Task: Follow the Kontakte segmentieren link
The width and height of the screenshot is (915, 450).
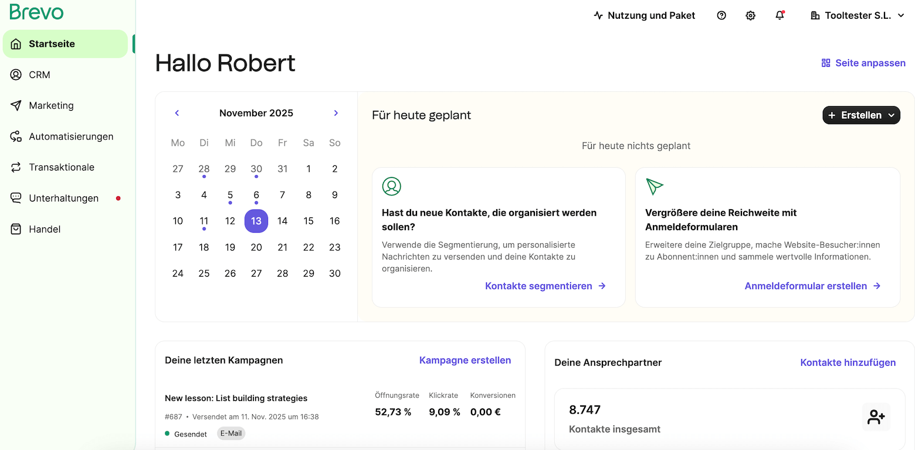Action: point(538,286)
